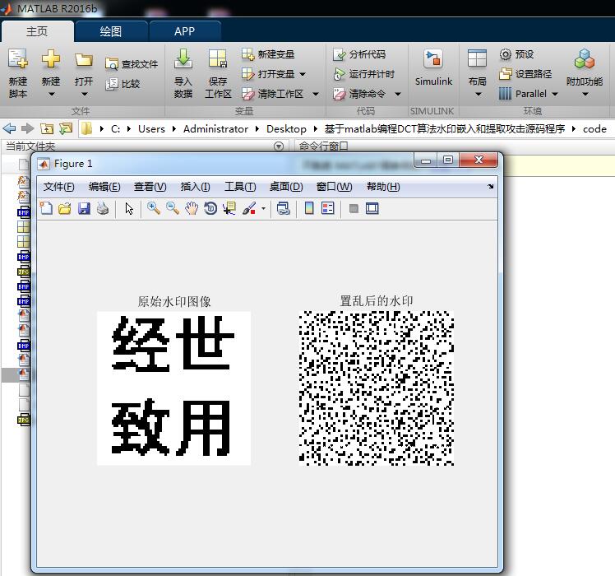The width and height of the screenshot is (615, 576).
Task: Open Preferences (预设)
Action: pos(517,54)
